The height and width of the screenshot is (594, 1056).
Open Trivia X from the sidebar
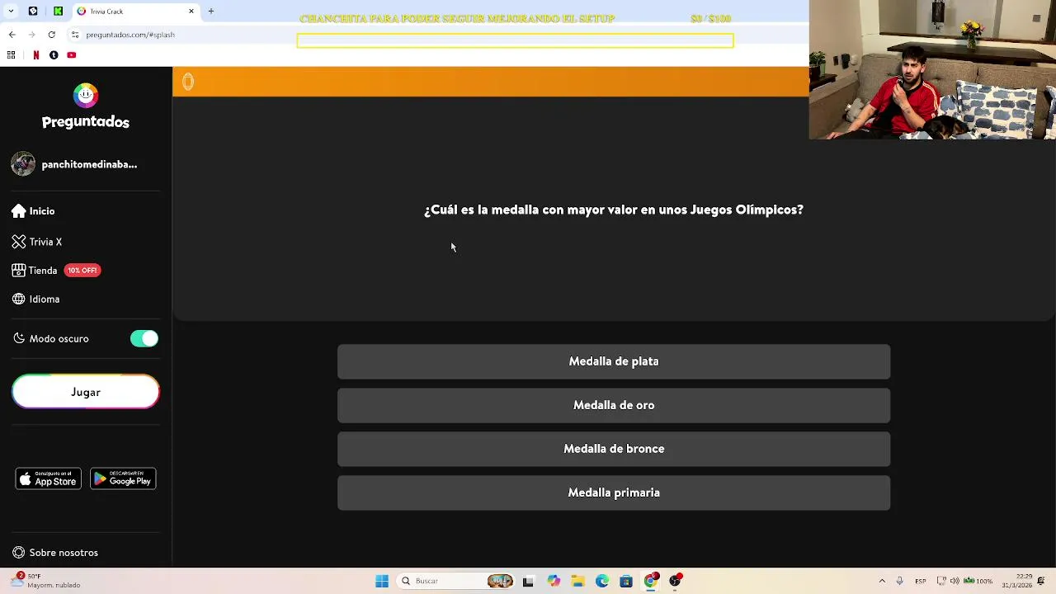point(37,242)
